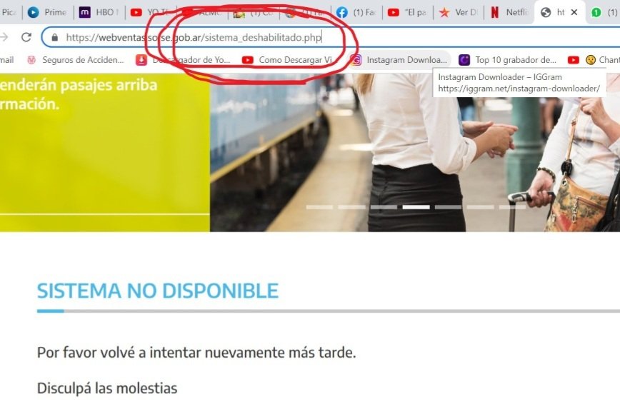The width and height of the screenshot is (620, 409).
Task: Click the Top 10 grabador bookmark icon
Action: click(x=464, y=60)
